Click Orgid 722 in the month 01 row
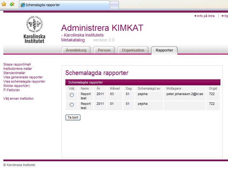Screen dimensions: 228x174 coord(212,104)
